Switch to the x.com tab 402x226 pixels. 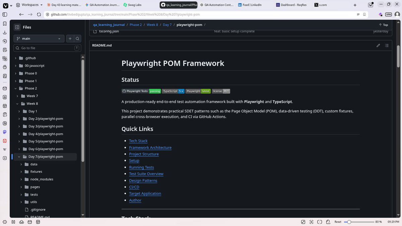tap(331, 5)
